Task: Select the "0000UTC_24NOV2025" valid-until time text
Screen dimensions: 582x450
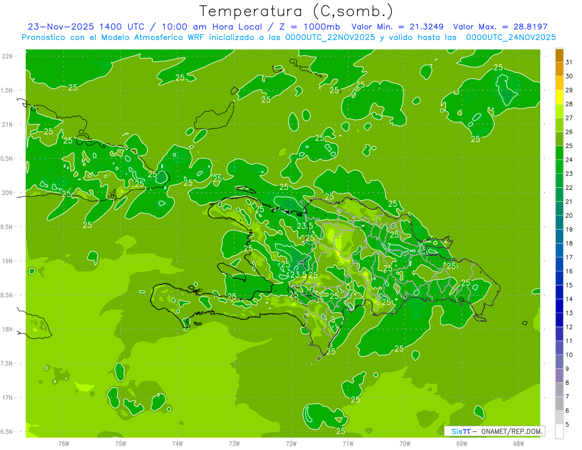Action: tap(511, 37)
